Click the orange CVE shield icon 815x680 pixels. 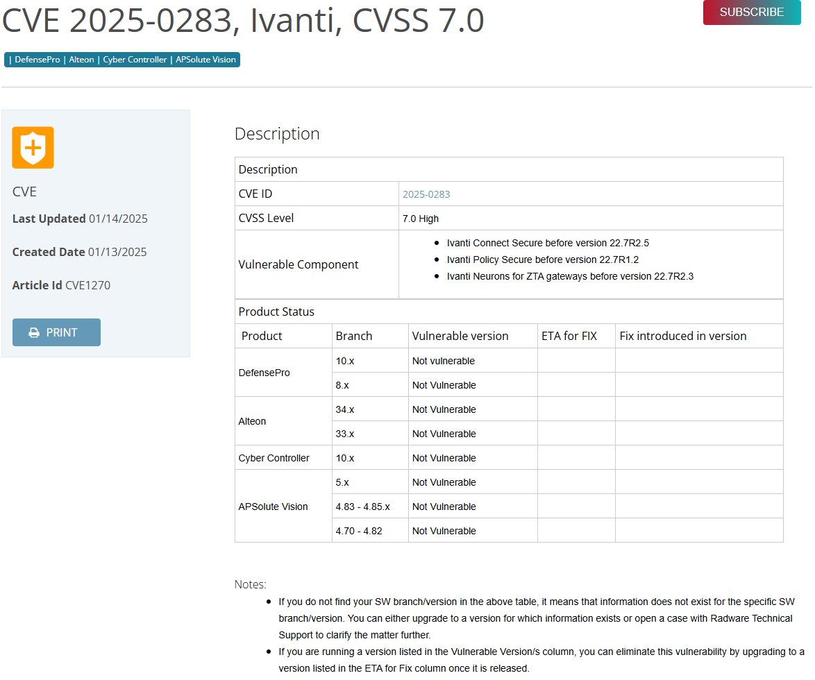tap(33, 148)
